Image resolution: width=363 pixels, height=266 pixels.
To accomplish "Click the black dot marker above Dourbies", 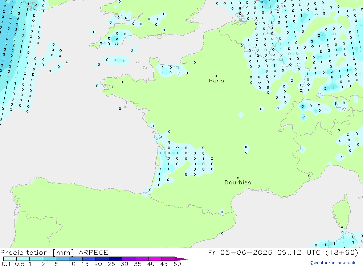I will click(238, 178).
